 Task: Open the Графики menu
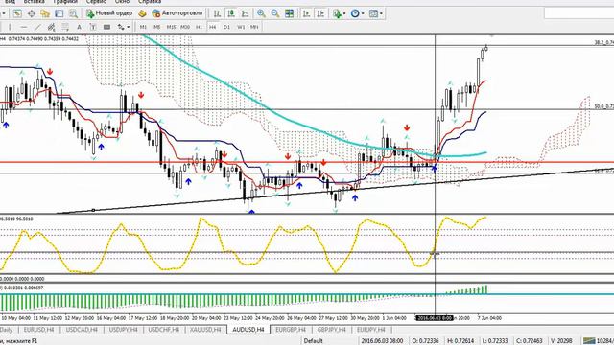(x=65, y=2)
